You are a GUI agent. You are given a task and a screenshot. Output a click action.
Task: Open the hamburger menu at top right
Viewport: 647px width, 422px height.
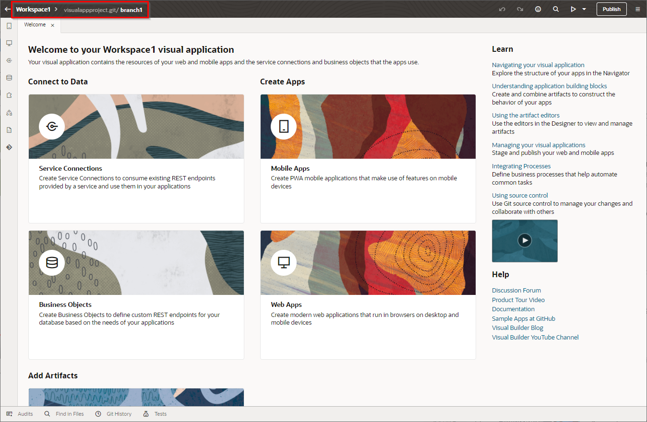tap(637, 9)
